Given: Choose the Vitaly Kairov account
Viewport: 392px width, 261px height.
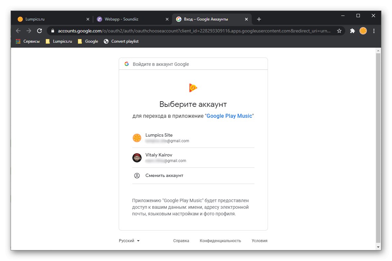Looking at the screenshot, I should (193, 157).
